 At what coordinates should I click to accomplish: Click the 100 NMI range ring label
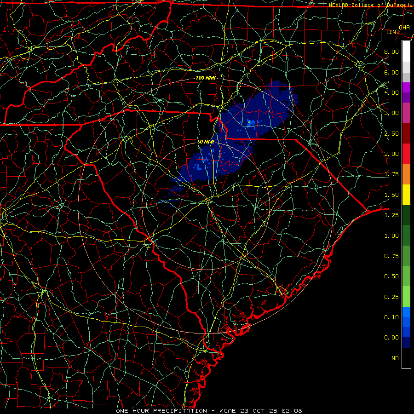tap(206, 78)
